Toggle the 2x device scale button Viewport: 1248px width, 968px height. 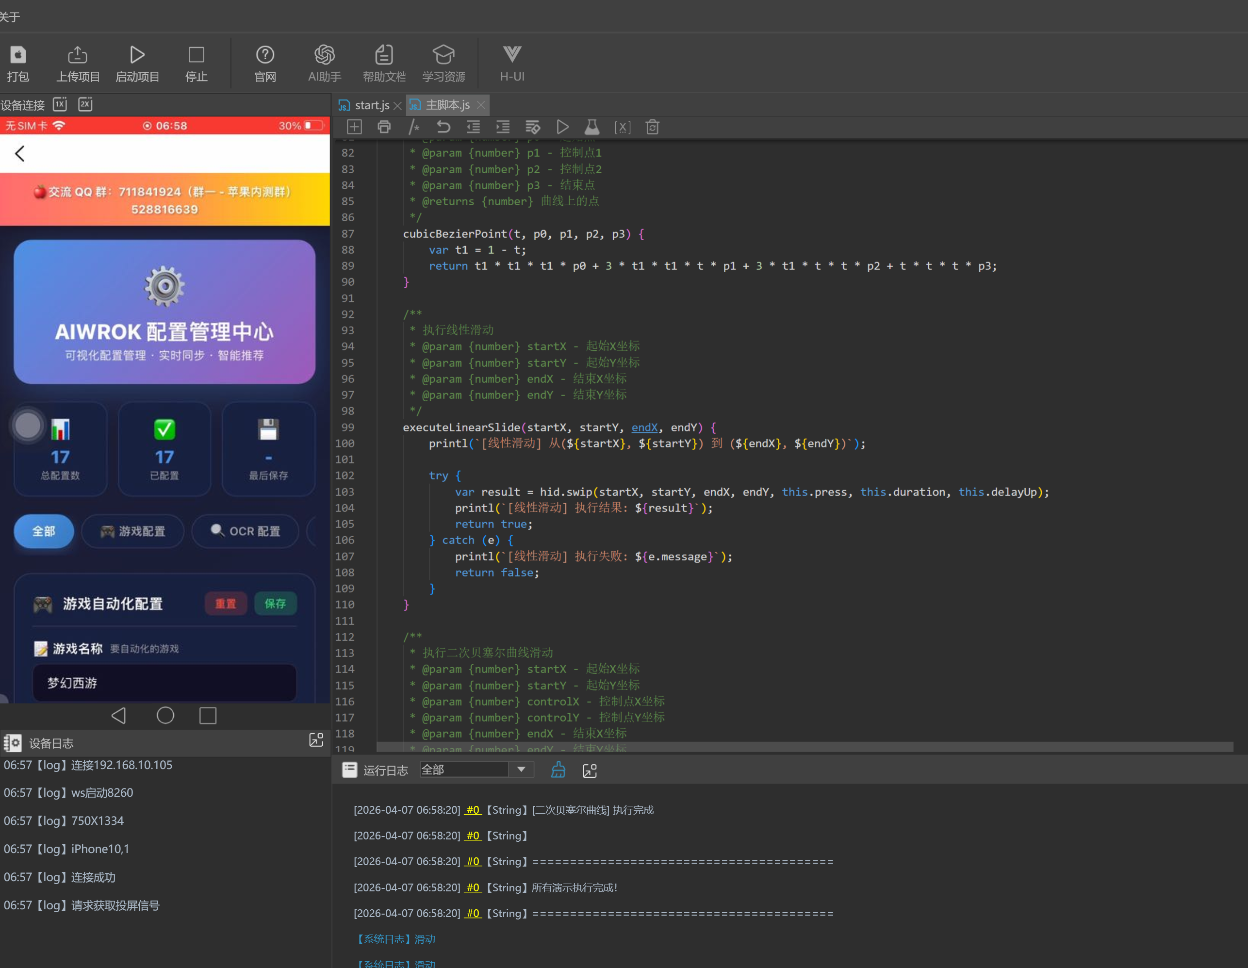pyautogui.click(x=85, y=104)
